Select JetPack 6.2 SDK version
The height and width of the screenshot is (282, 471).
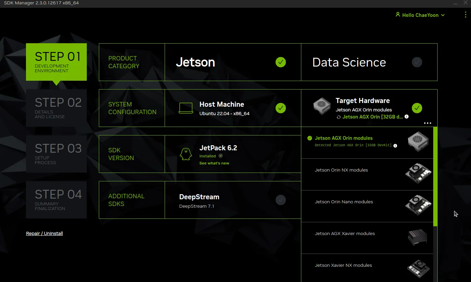pyautogui.click(x=233, y=154)
